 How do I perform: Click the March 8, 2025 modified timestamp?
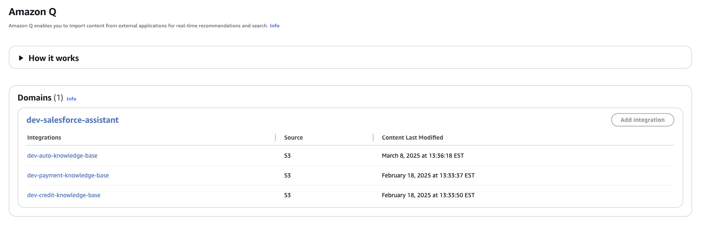click(x=423, y=156)
